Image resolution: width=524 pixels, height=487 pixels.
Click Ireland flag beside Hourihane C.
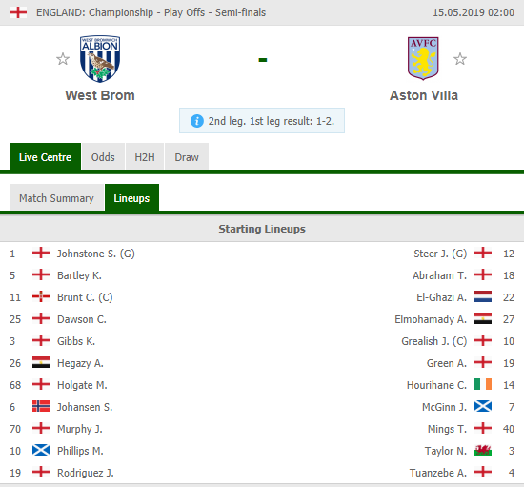(x=483, y=385)
